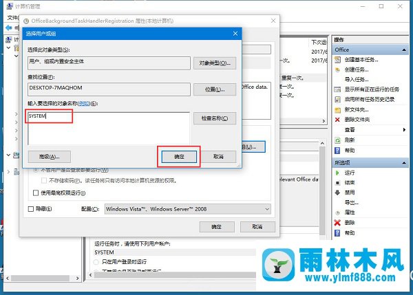
Task: Maximize the Computer Management window
Action: coord(381,6)
